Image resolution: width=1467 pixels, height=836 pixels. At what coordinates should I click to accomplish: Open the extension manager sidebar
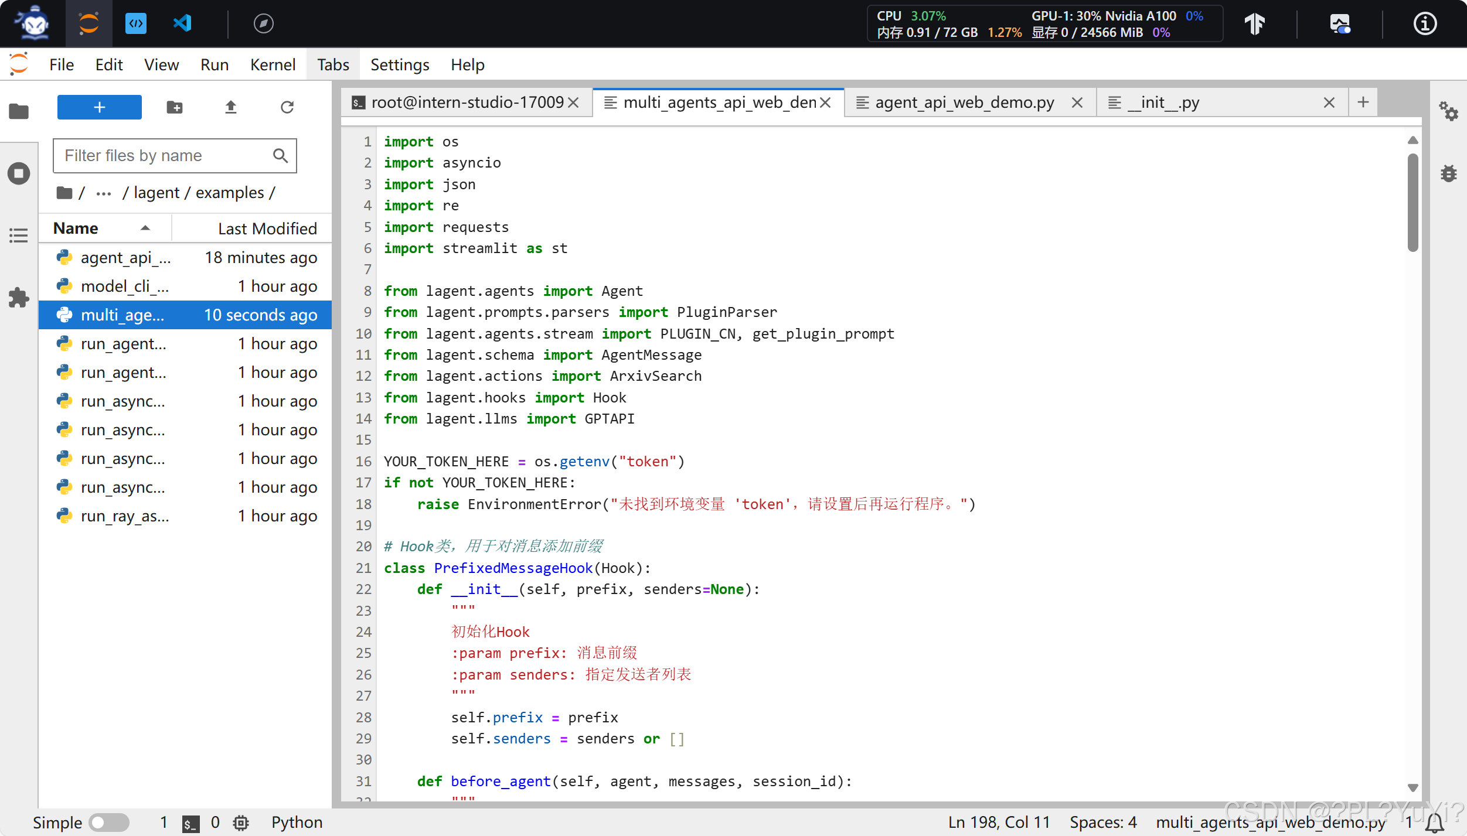tap(19, 298)
